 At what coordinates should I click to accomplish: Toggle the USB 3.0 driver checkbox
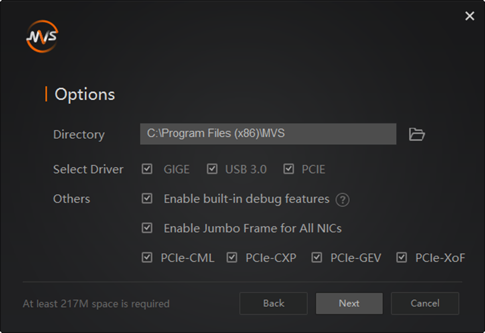click(212, 169)
